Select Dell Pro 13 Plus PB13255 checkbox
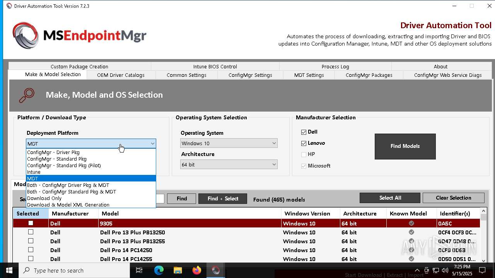The height and width of the screenshot is (278, 495). 31,241
